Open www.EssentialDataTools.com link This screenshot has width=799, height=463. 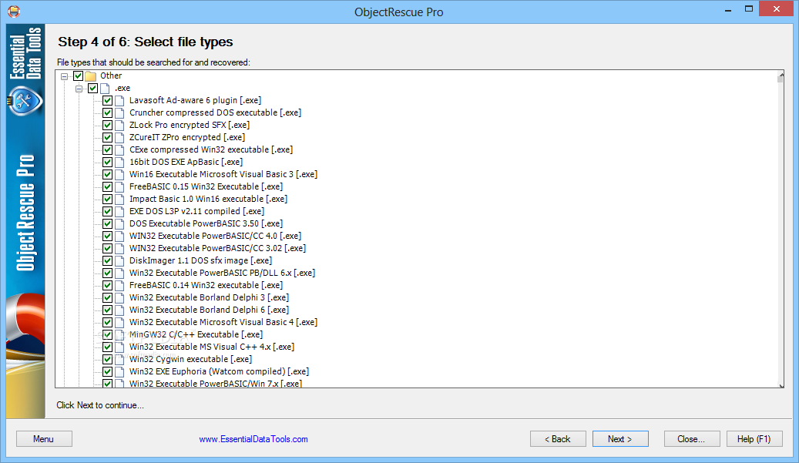(x=253, y=439)
